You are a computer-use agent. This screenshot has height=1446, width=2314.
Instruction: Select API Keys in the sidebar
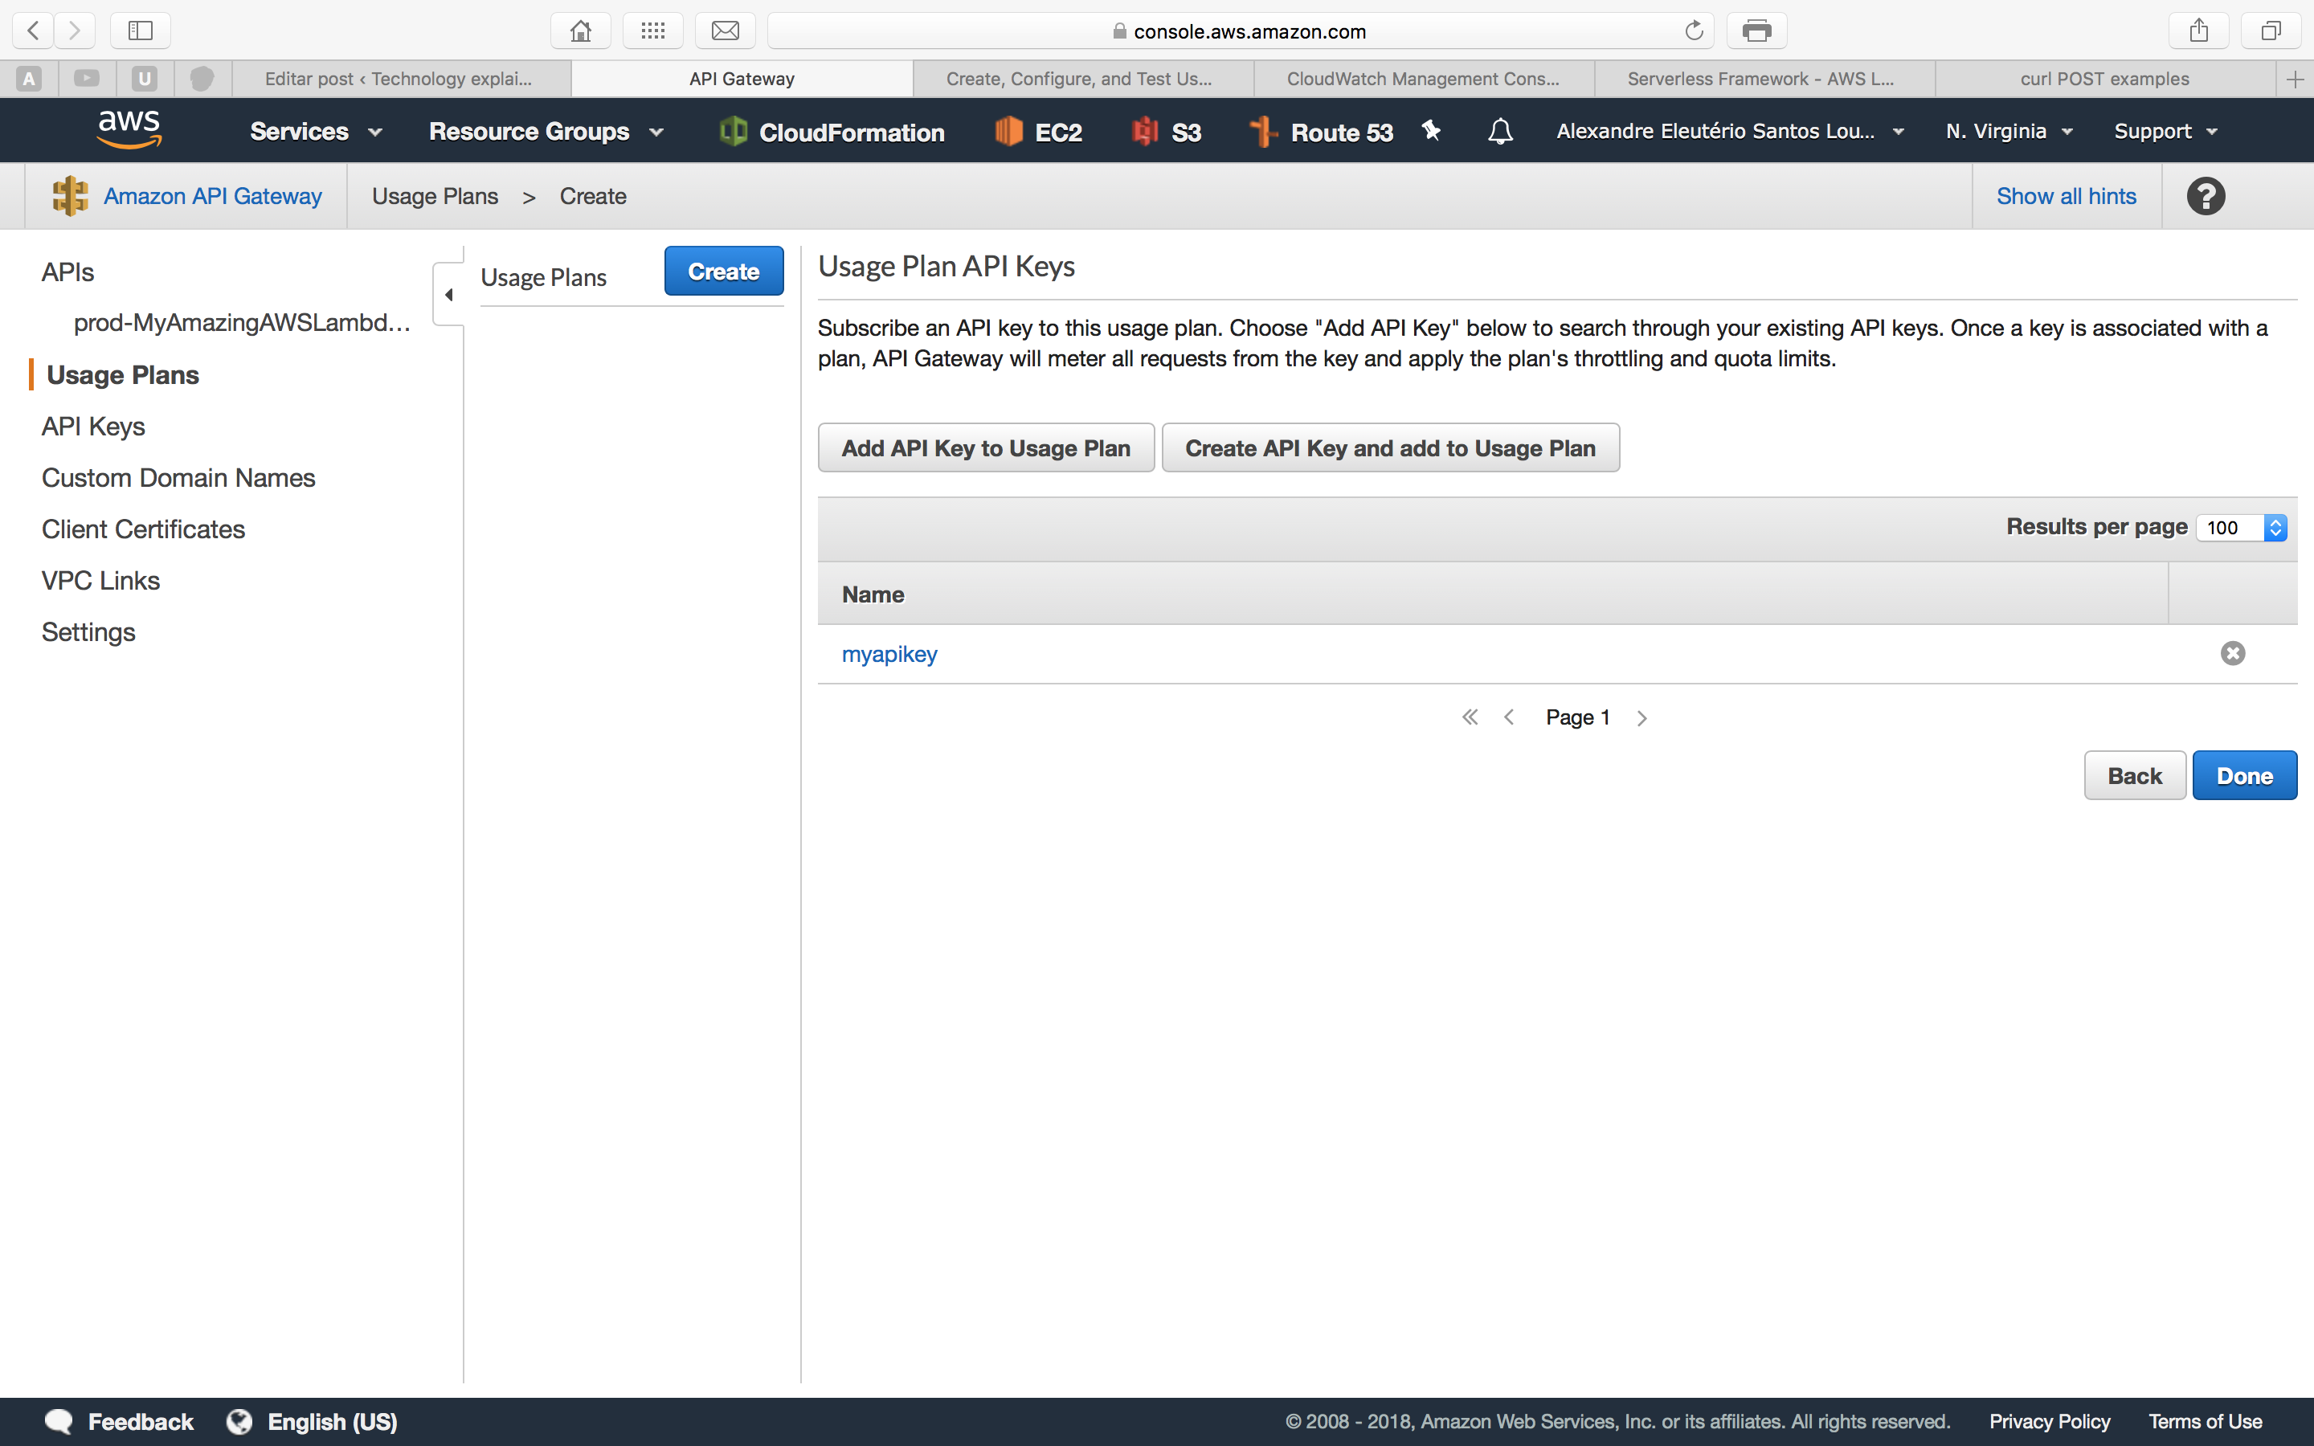coord(92,427)
